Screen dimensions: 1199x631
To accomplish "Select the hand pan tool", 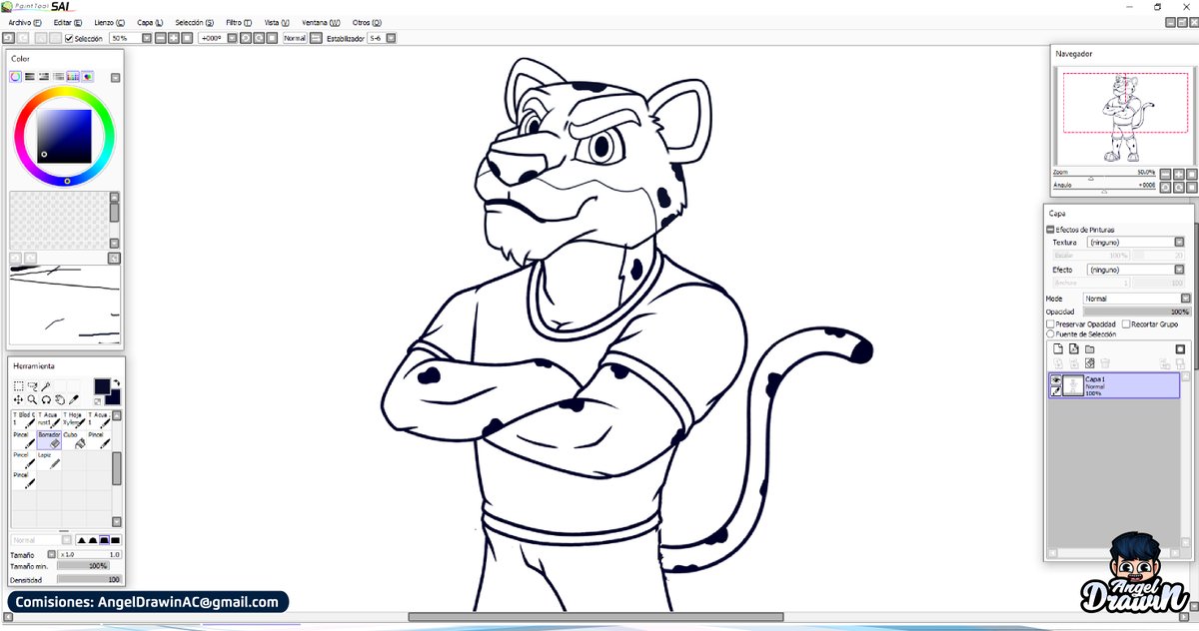I will click(60, 400).
